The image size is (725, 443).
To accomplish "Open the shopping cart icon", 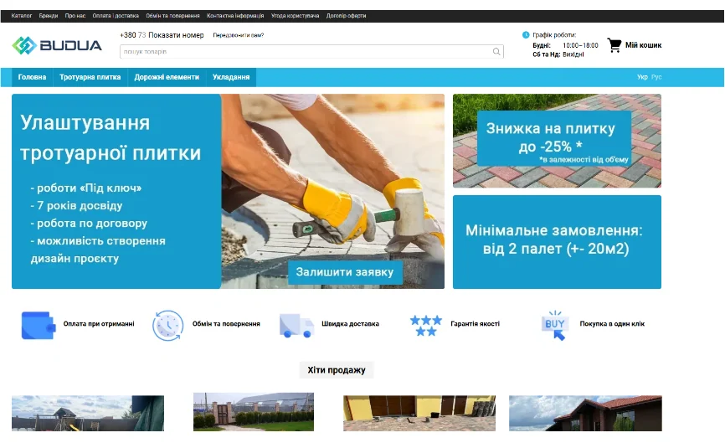I will coord(614,45).
